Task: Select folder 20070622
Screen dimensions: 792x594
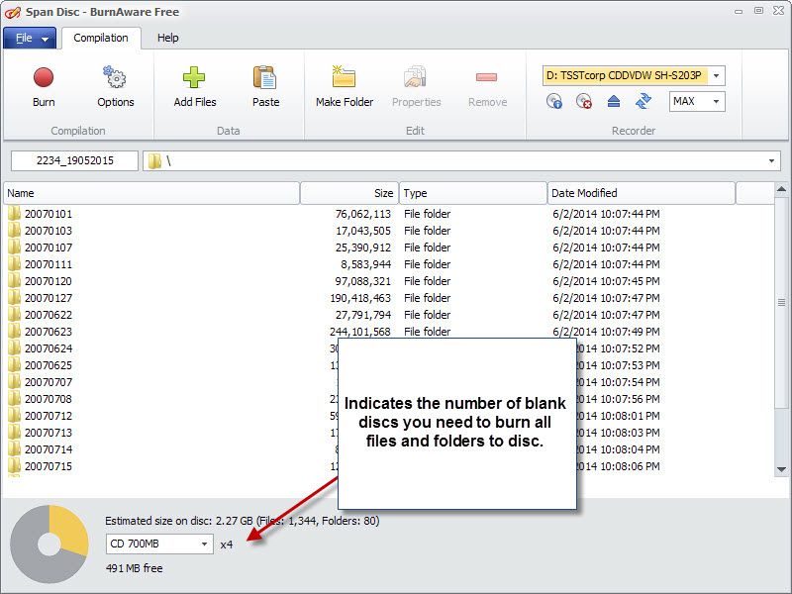Action: (49, 315)
